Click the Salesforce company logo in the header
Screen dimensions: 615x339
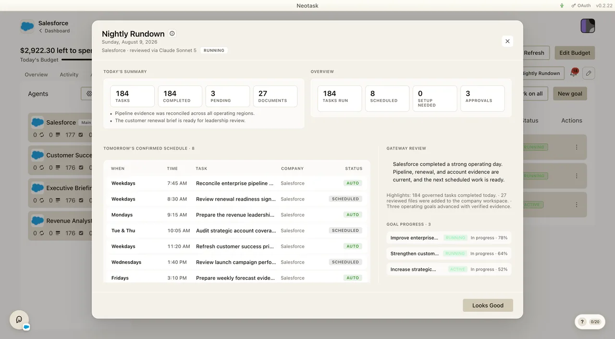click(x=27, y=26)
